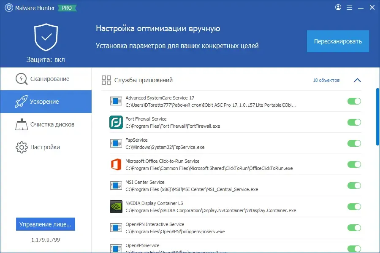Click the Службы приложений grid icon
Image resolution: width=380 pixels, height=253 pixels.
coord(106,80)
